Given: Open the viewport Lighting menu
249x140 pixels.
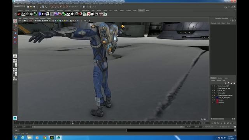Looking at the screenshot, I should pos(31,18).
